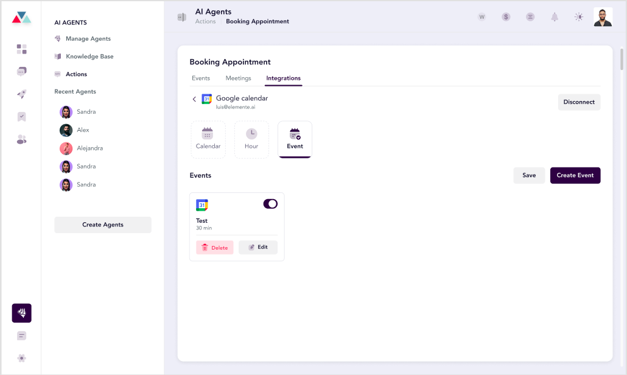This screenshot has height=375, width=627.
Task: Edit the Test event
Action: coord(258,247)
